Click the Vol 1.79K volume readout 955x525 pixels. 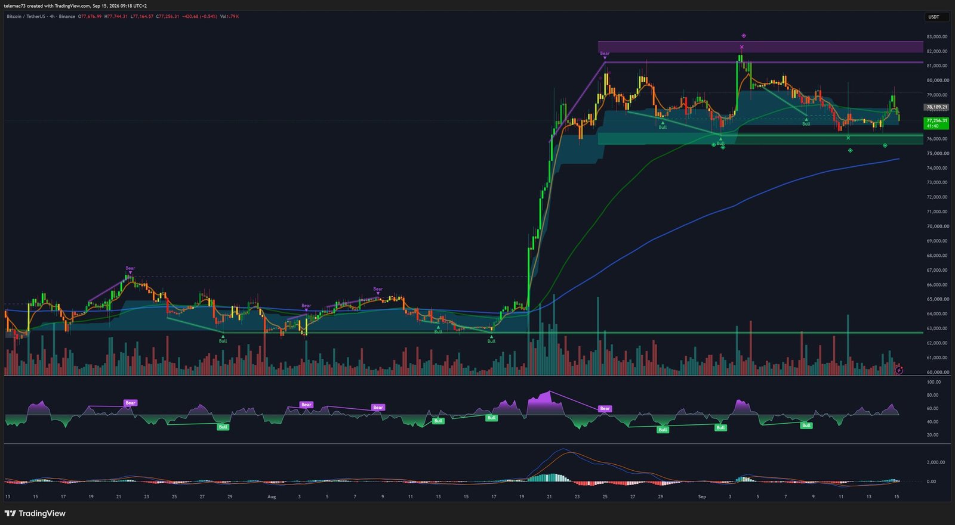[229, 17]
